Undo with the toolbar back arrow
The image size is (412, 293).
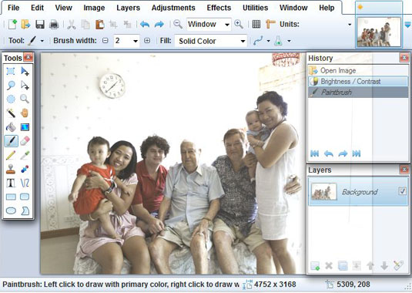(145, 25)
